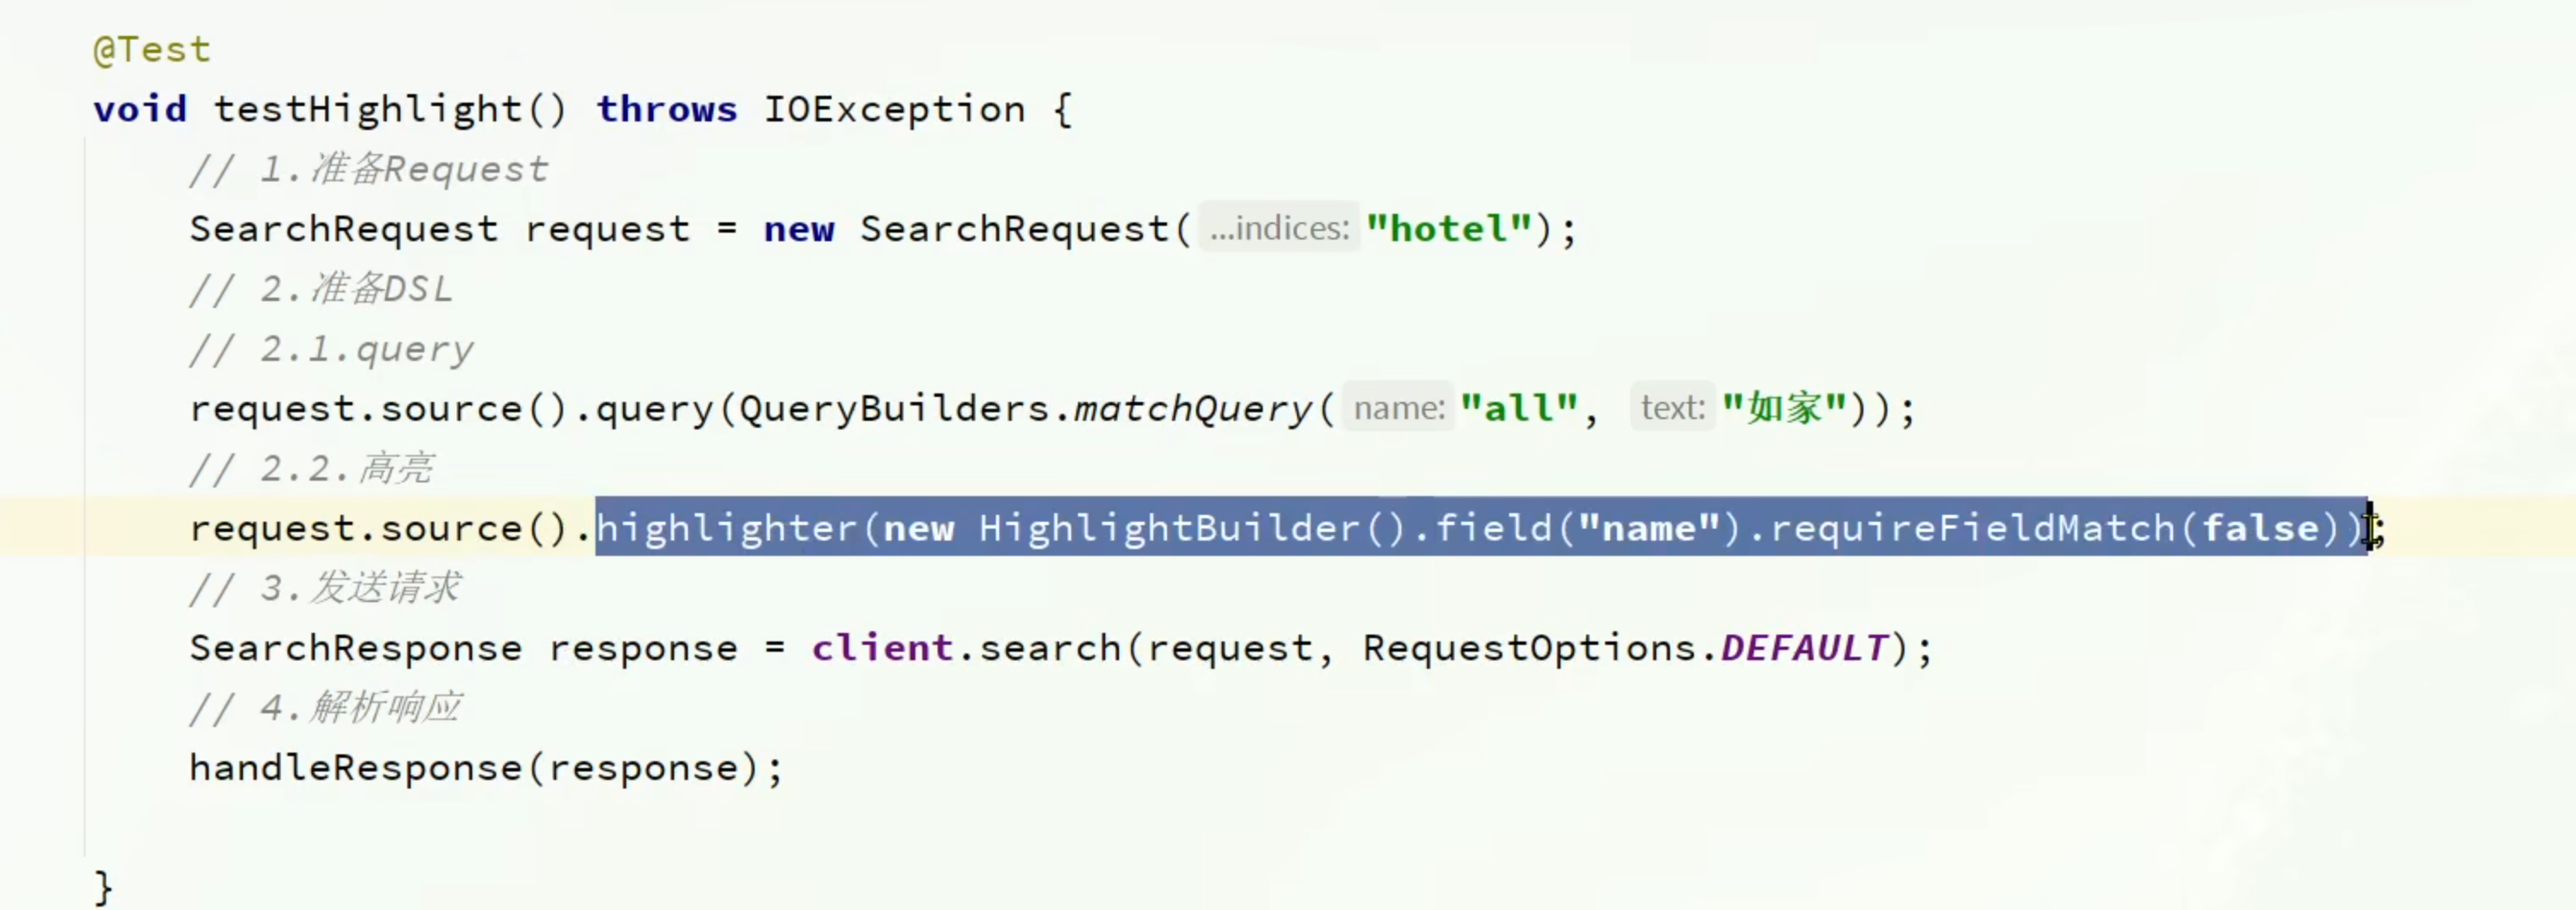The height and width of the screenshot is (910, 2576).
Task: Click the false boolean argument
Action: click(2260, 528)
